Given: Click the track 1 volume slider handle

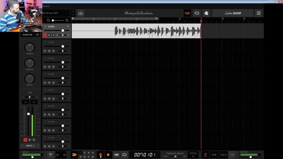Looking at the screenshot, I should (63, 30).
